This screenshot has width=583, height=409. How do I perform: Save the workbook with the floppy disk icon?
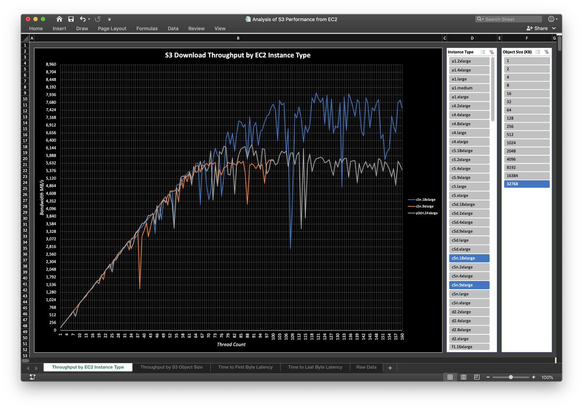71,19
